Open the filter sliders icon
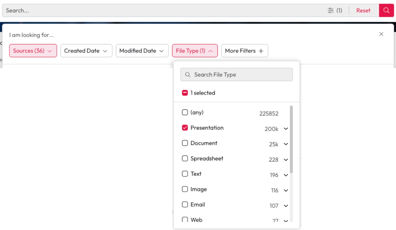This screenshot has height=230, width=396. tap(331, 11)
